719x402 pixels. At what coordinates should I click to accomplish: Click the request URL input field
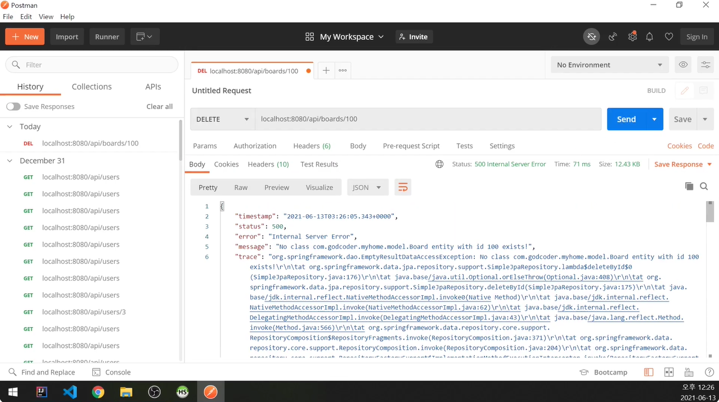tap(428, 119)
